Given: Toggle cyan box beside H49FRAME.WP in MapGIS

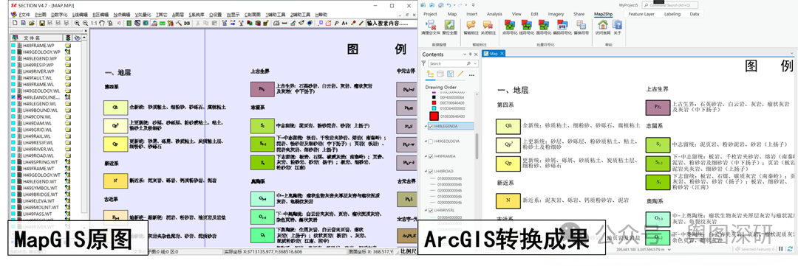Looking at the screenshot, I should (14, 45).
